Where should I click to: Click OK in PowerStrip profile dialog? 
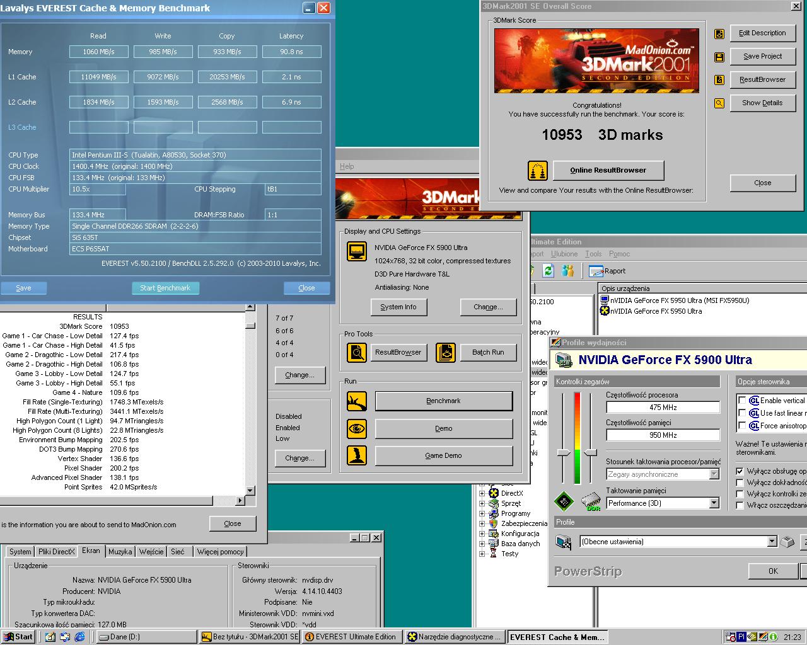773,571
